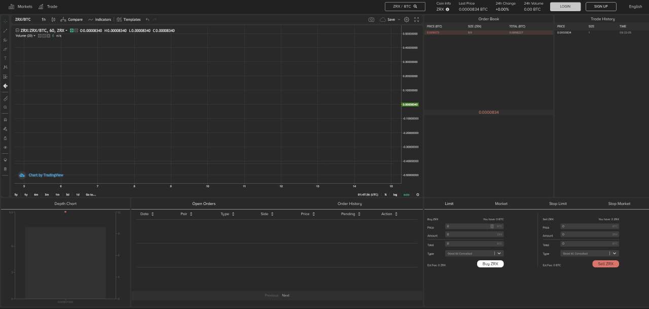Open the 1h interval dropdown
Screen dimensions: 649x309
[x=44, y=19]
